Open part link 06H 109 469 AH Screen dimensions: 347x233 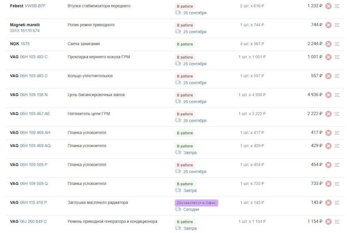tap(35, 133)
